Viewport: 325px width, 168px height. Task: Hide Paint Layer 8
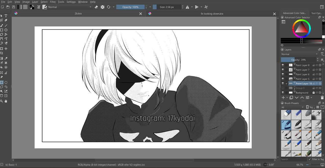click(x=283, y=65)
